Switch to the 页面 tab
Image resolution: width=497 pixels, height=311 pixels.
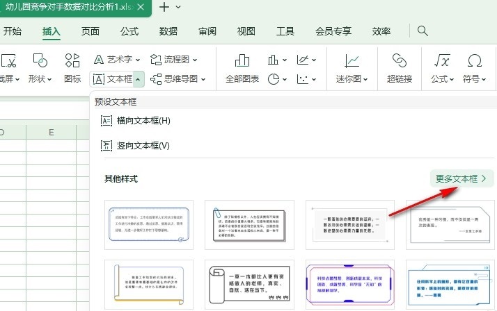(90, 31)
